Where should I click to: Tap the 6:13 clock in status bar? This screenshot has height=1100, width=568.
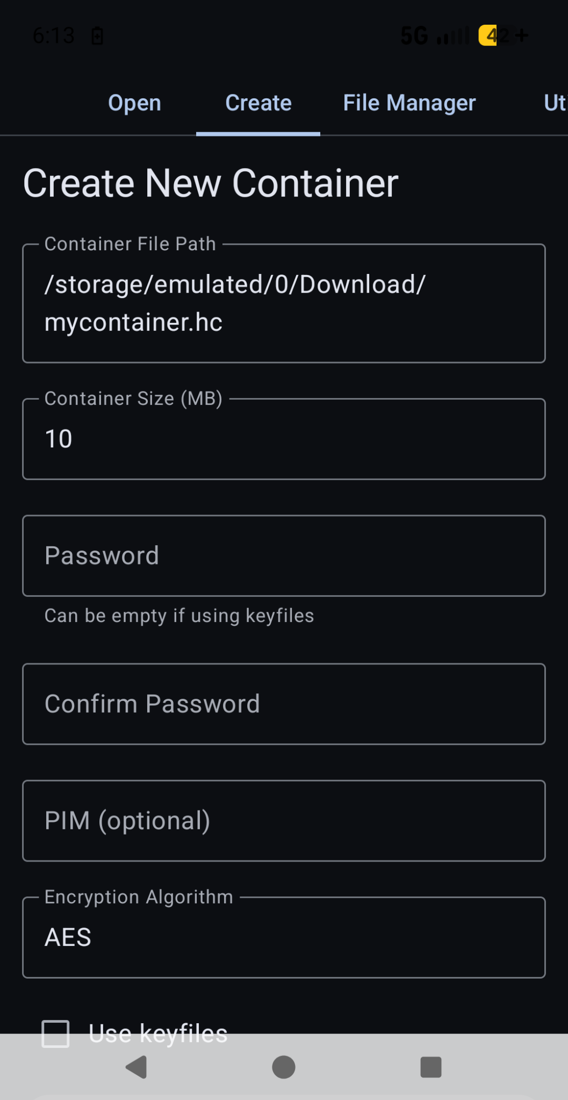click(x=53, y=36)
